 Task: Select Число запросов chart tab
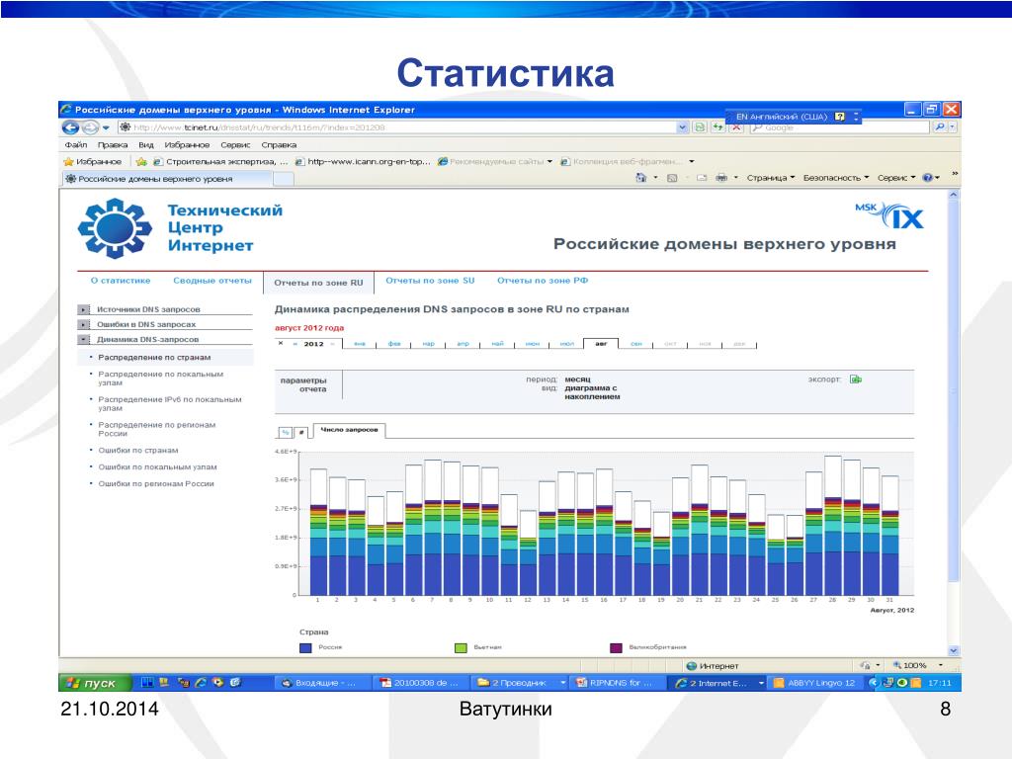tap(349, 431)
